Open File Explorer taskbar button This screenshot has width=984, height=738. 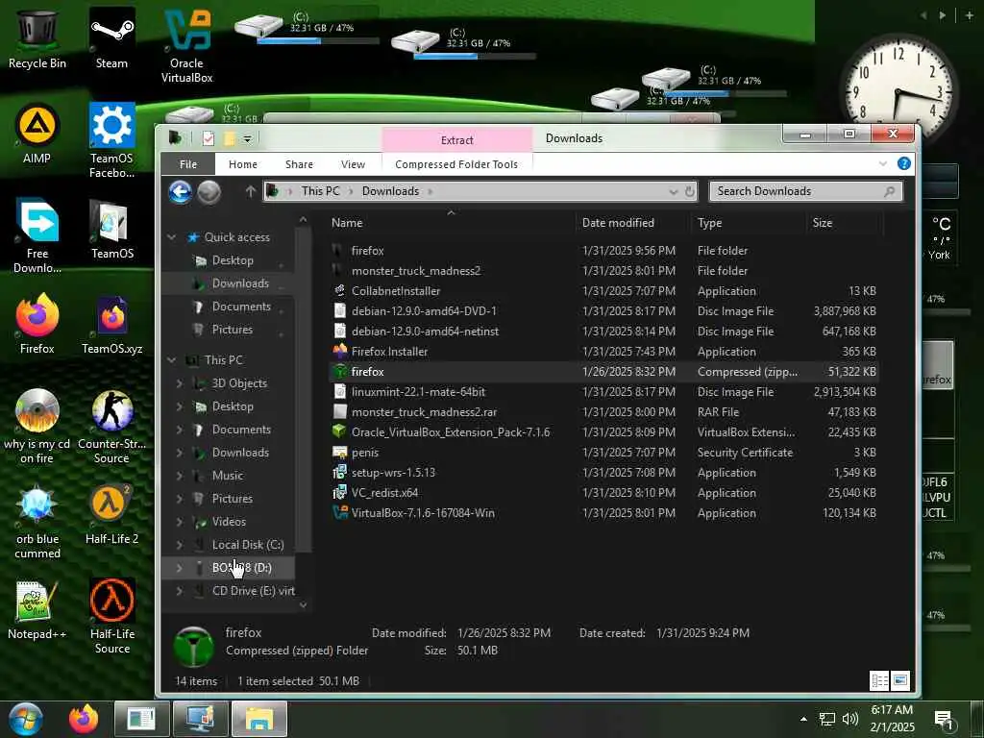[x=259, y=719]
